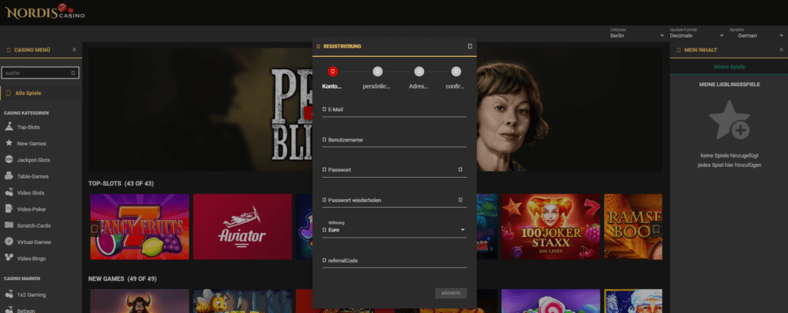Open the Scratch-Cards link
This screenshot has height=313, width=788.
pos(34,226)
